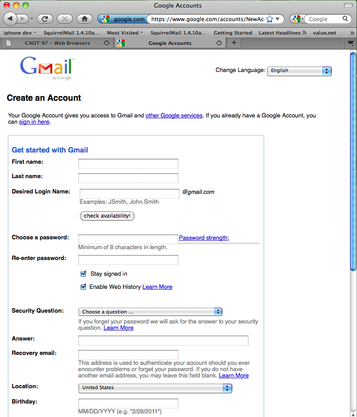
Task: Click the Answer text field
Action: click(163, 341)
